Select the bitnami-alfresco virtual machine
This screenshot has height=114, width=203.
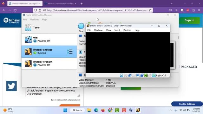49,51
